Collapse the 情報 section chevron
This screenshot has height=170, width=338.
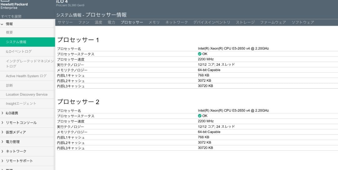(x=2, y=24)
